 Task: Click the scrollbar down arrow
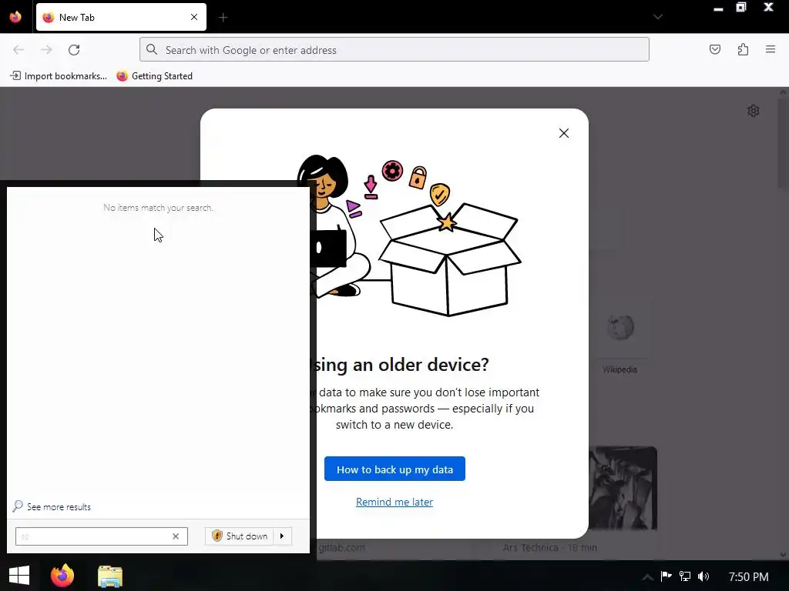783,554
